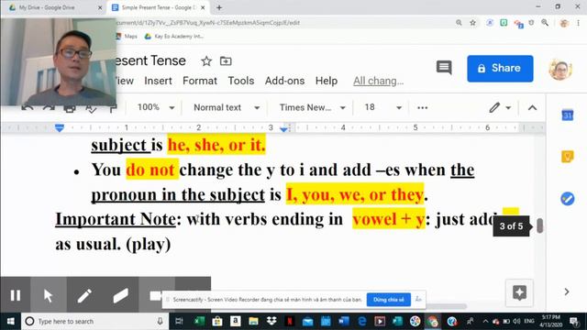Open the Windows notification center
587x330 pixels.
click(574, 322)
